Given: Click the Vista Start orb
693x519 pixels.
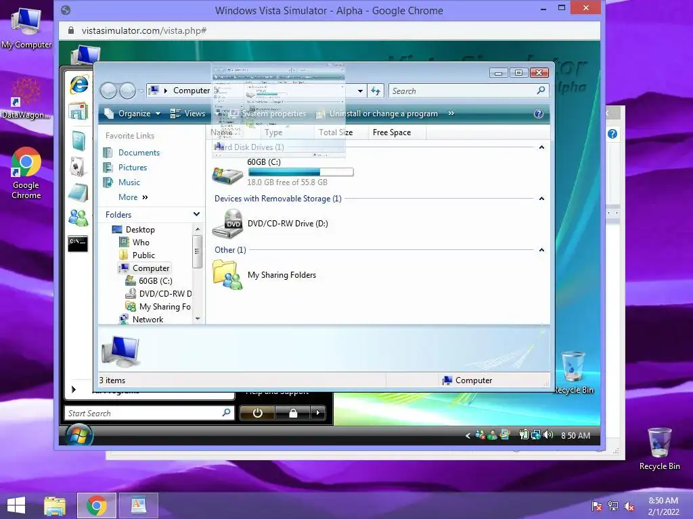Looking at the screenshot, I should coord(79,436).
